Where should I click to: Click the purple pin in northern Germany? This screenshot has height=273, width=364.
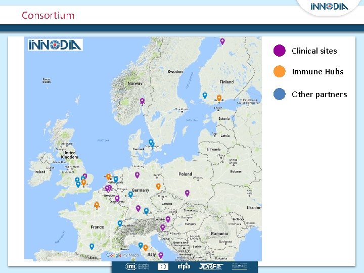point(137,175)
